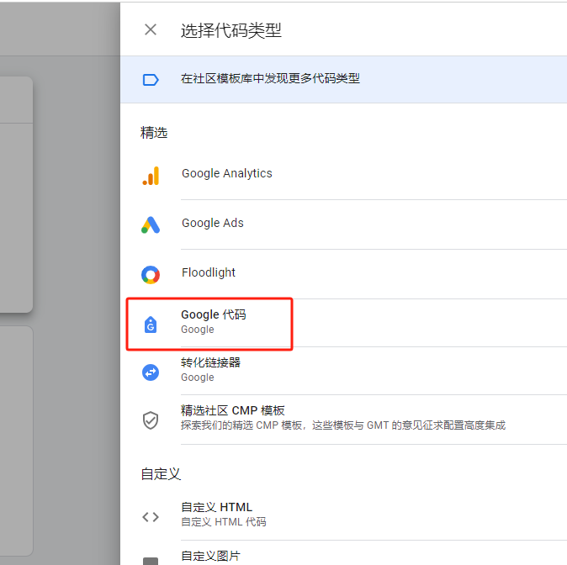The width and height of the screenshot is (567, 565).
Task: Select 自定义图片 tag type
Action: (210, 556)
